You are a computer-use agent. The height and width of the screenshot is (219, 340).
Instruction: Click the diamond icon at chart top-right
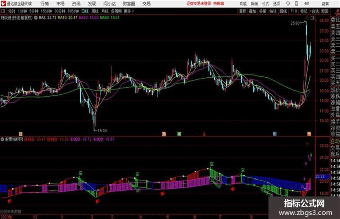[307, 18]
